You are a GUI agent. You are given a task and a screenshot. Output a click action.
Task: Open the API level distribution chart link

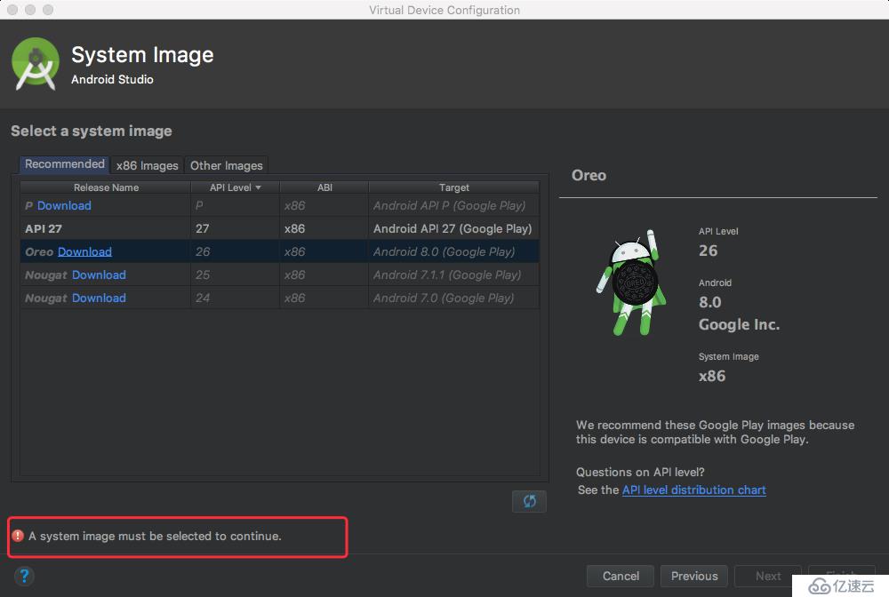click(694, 490)
